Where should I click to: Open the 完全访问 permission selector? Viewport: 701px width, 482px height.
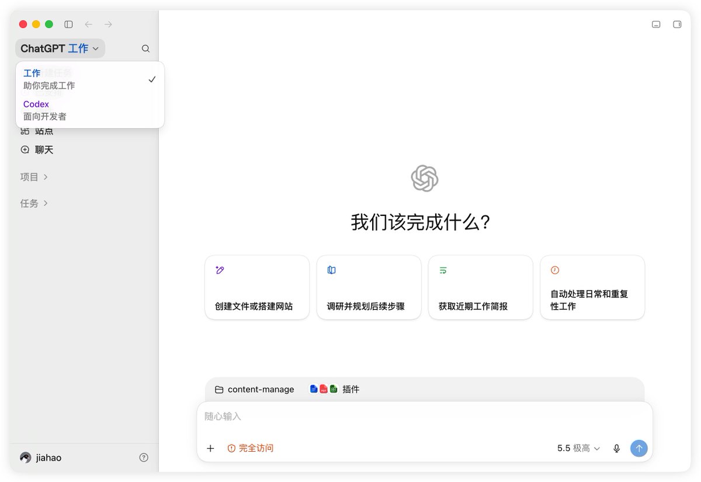point(250,448)
